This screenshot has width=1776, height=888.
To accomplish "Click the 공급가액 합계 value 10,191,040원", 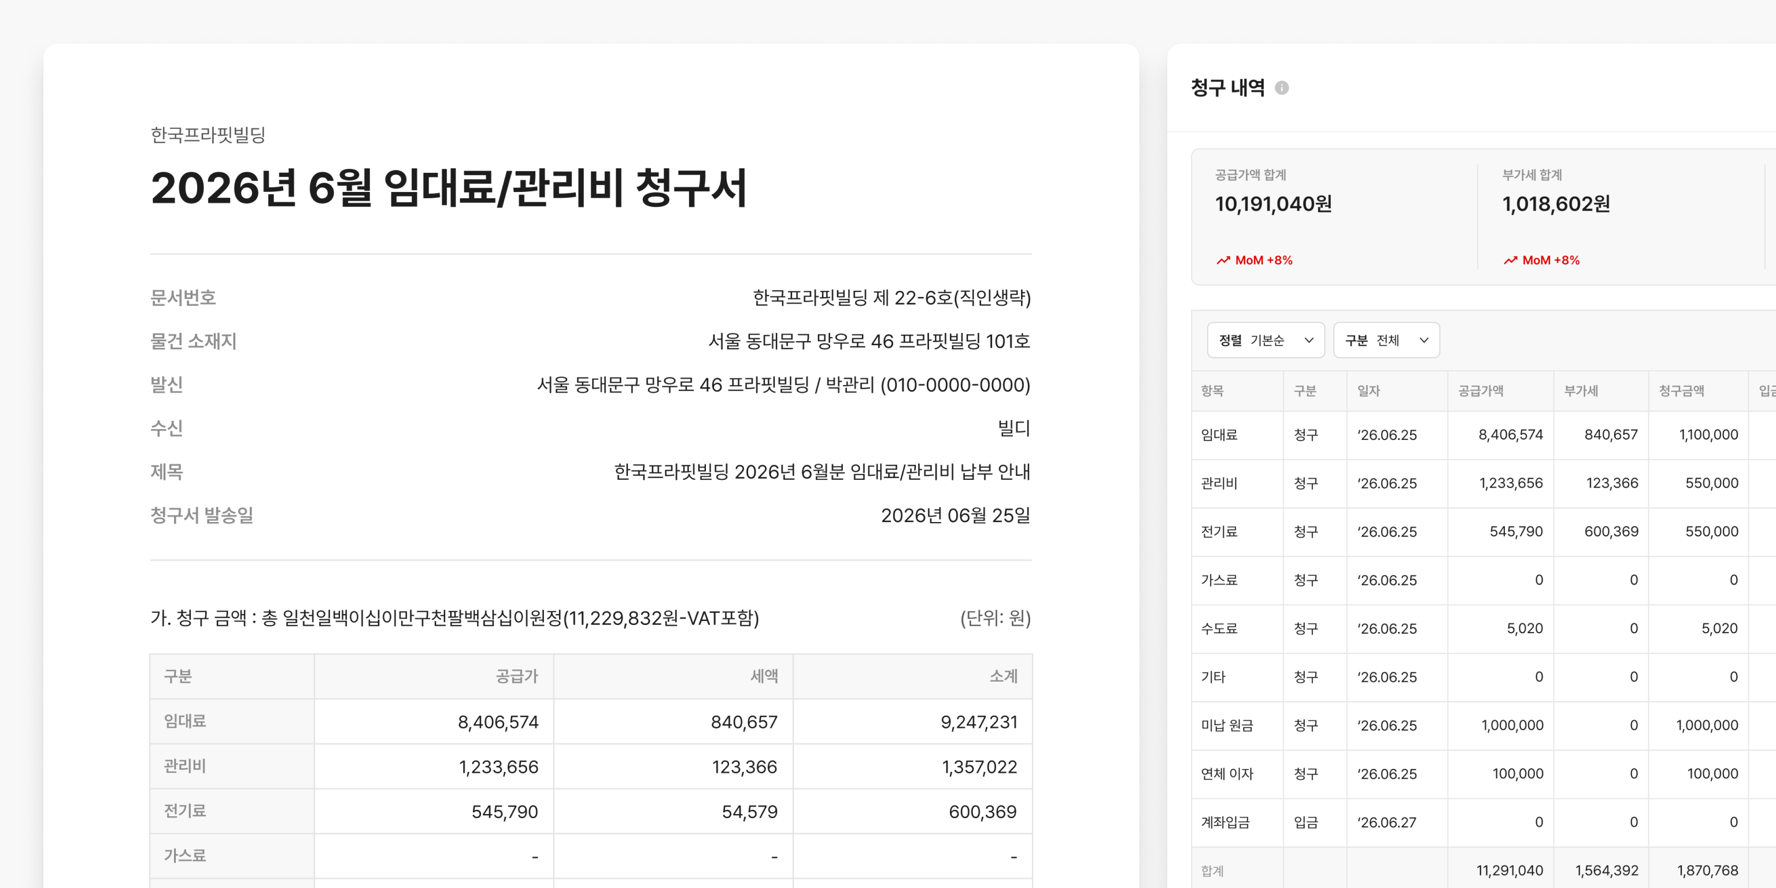I will [1274, 204].
